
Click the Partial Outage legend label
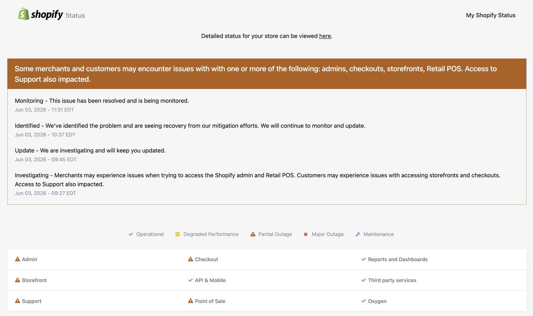pyautogui.click(x=275, y=234)
